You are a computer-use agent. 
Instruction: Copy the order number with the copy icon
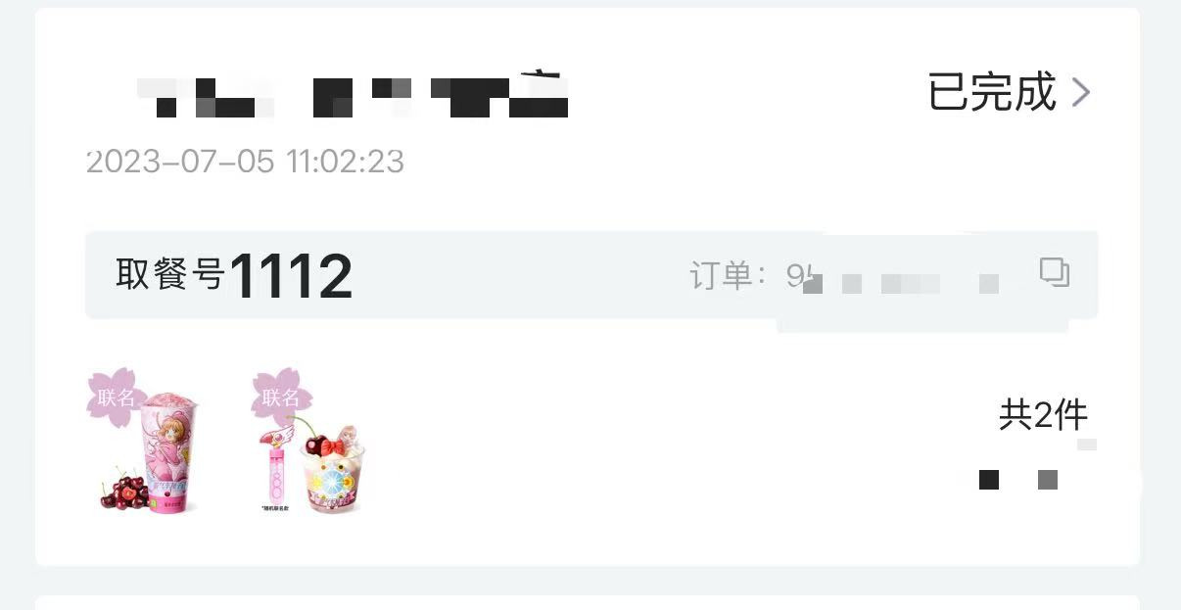click(1054, 272)
